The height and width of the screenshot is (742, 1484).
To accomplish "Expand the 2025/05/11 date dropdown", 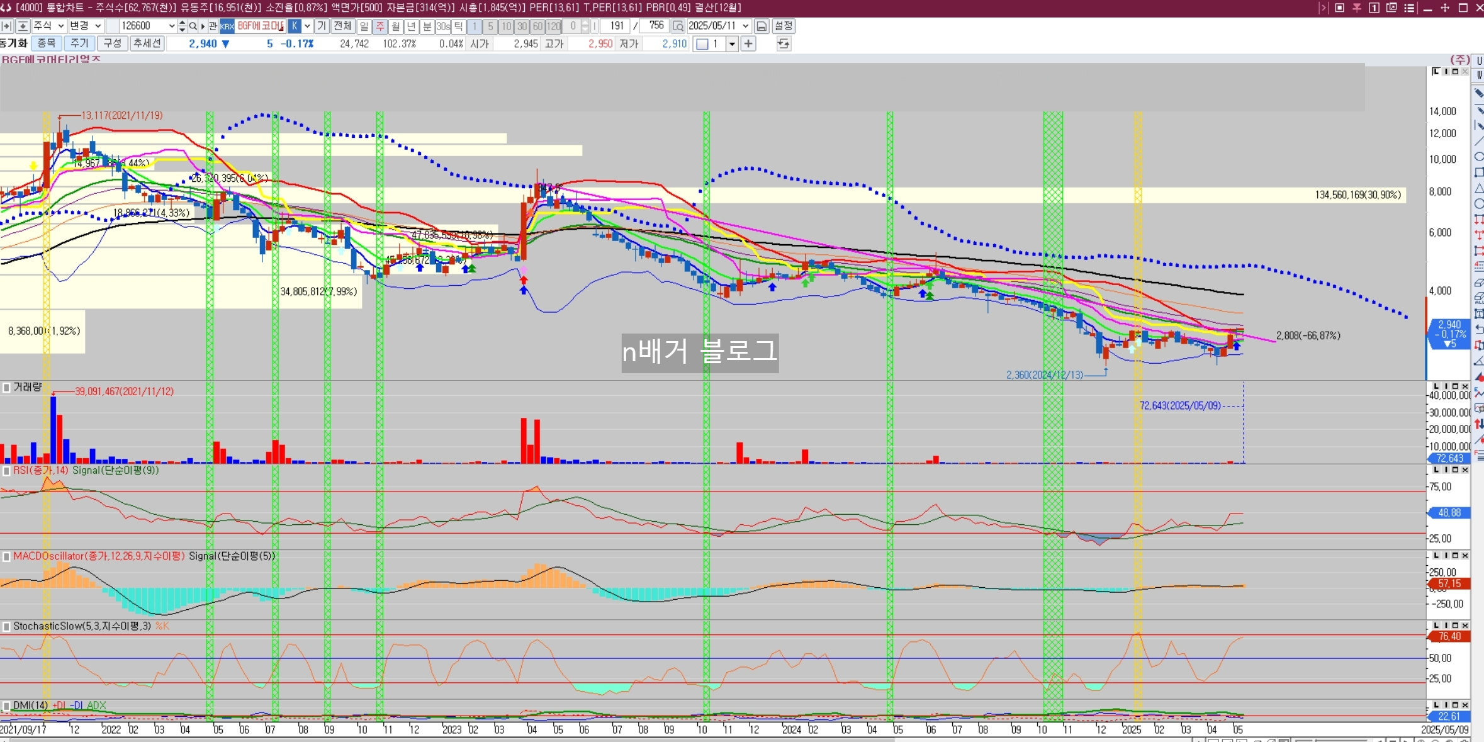I will pyautogui.click(x=745, y=26).
